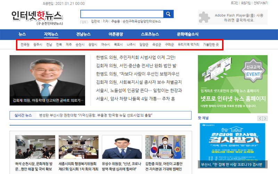
Task: Open article 김한종 의장, 어린이 교통안전
Action: [164, 166]
